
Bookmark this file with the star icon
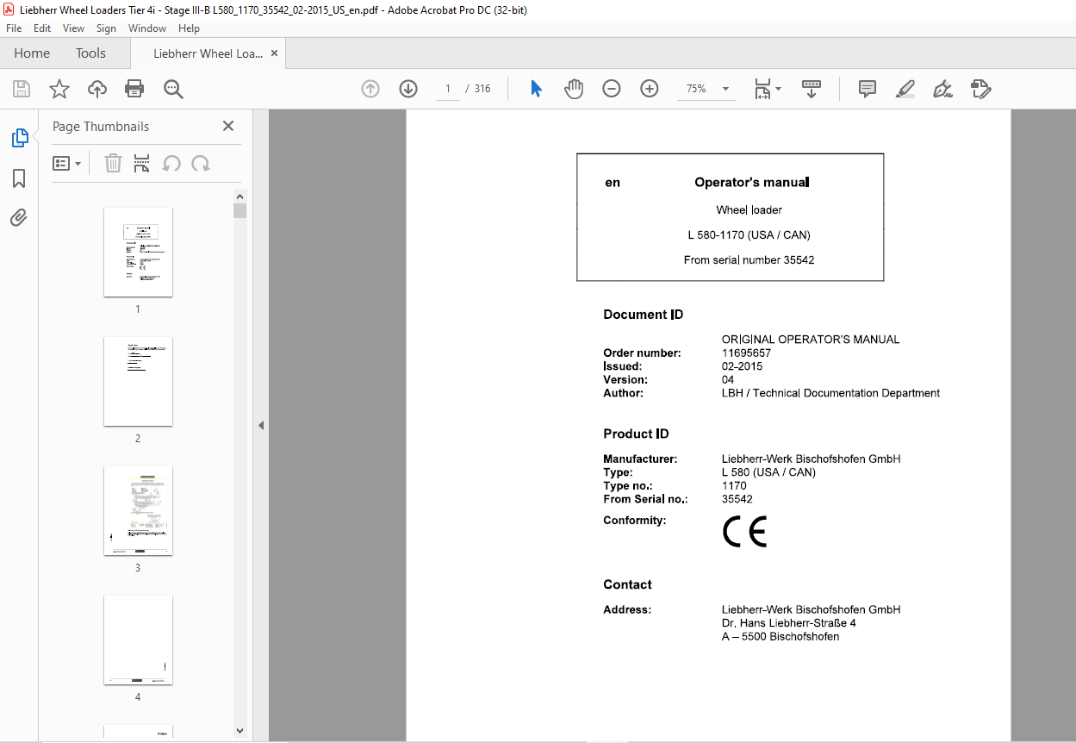[59, 89]
